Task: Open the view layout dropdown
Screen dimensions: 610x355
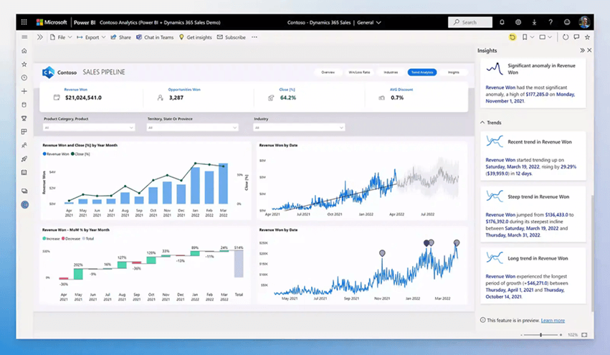Action: [545, 37]
